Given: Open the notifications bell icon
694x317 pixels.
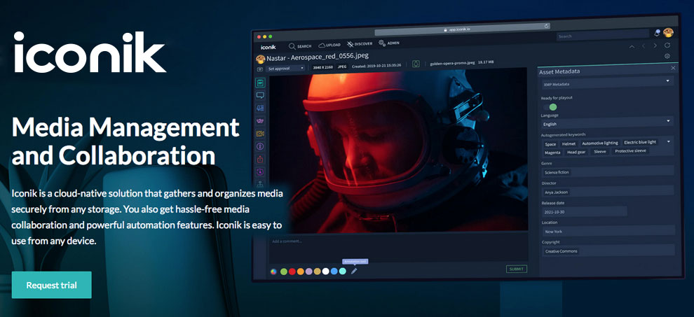Looking at the screenshot, I should click(657, 33).
